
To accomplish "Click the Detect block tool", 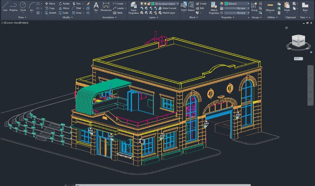I will [x=191, y=7].
